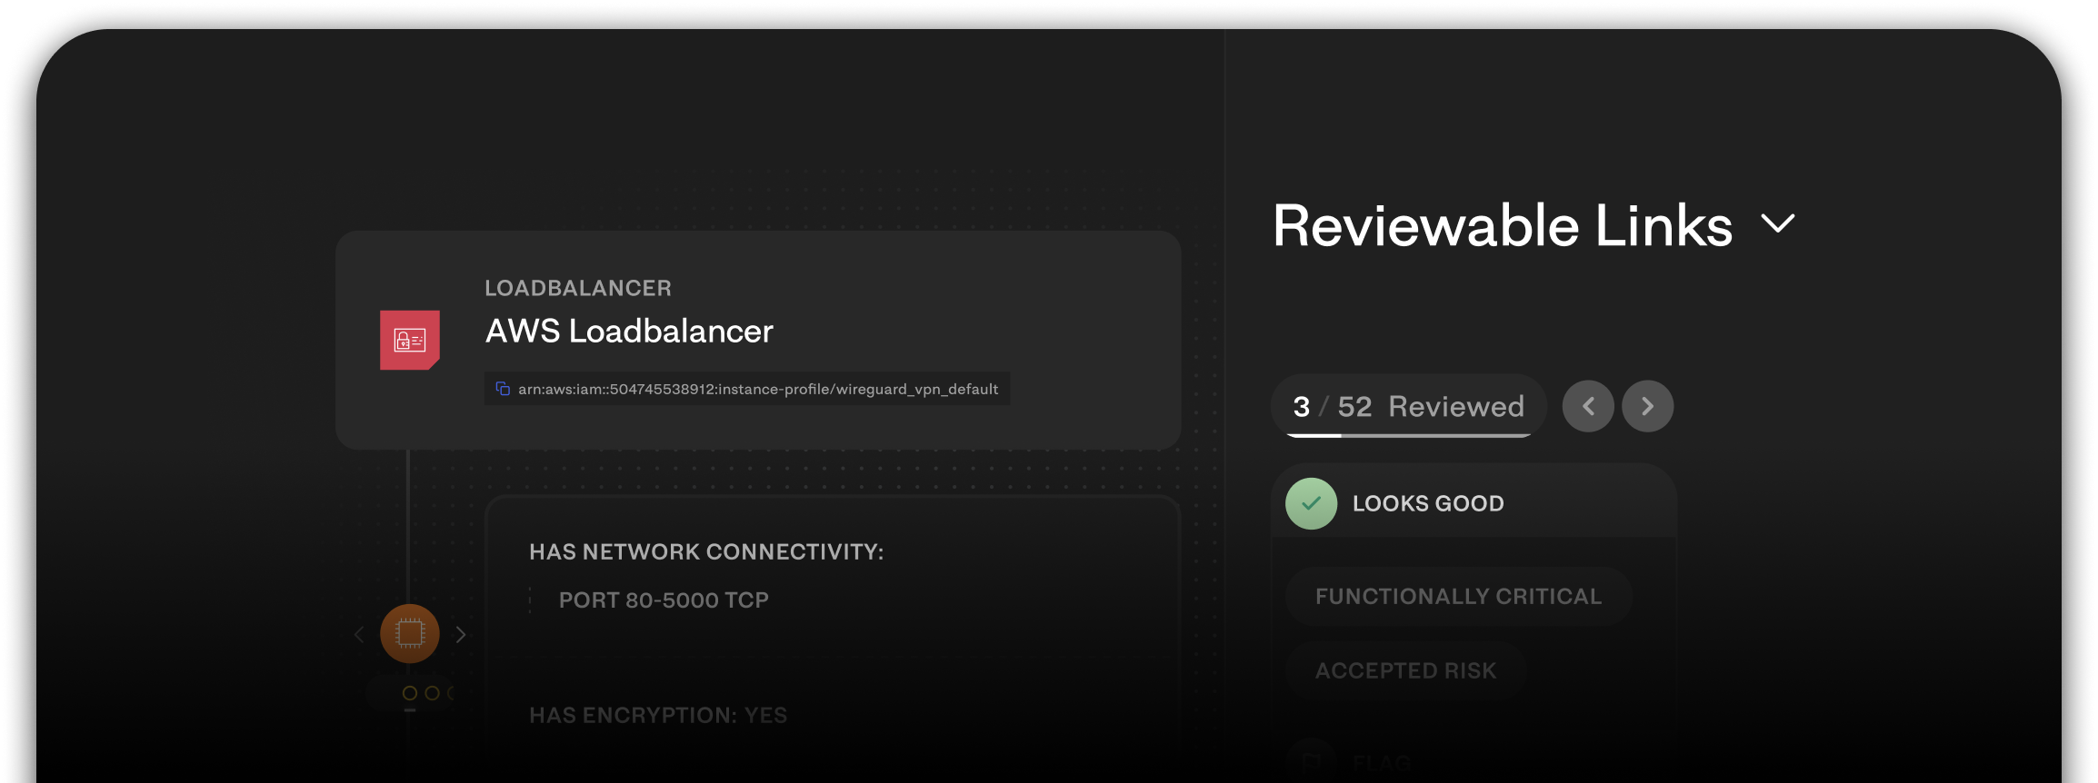Click the AWS Loadbalancer title

tap(629, 331)
